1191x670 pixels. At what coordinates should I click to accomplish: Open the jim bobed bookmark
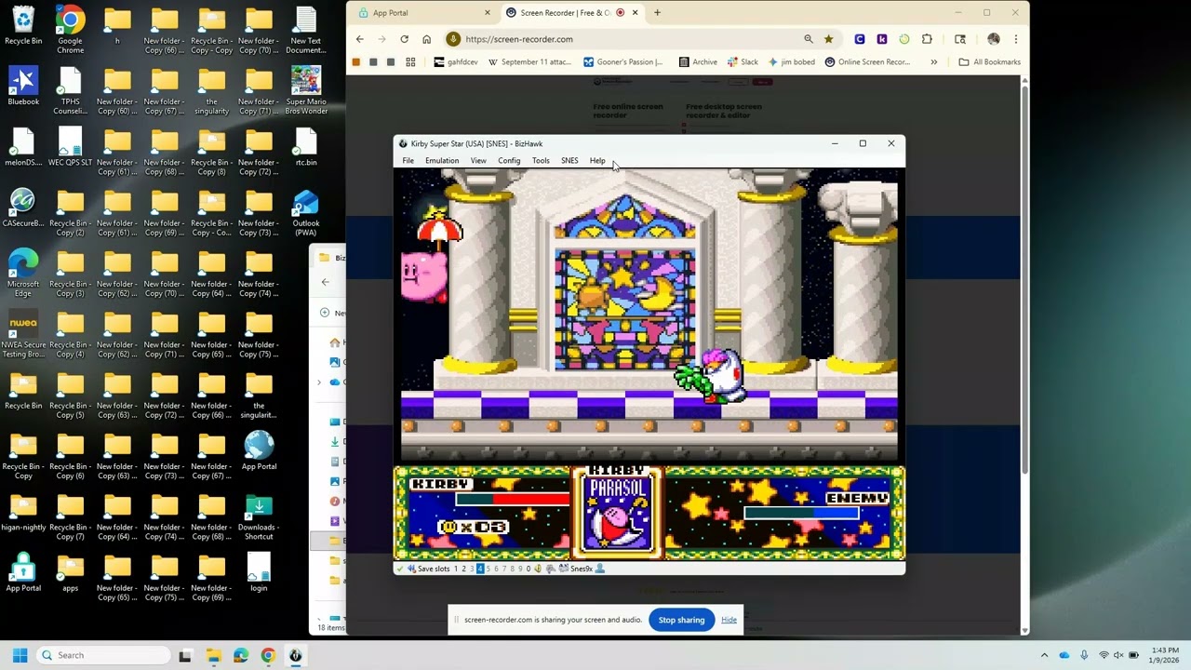click(790, 62)
